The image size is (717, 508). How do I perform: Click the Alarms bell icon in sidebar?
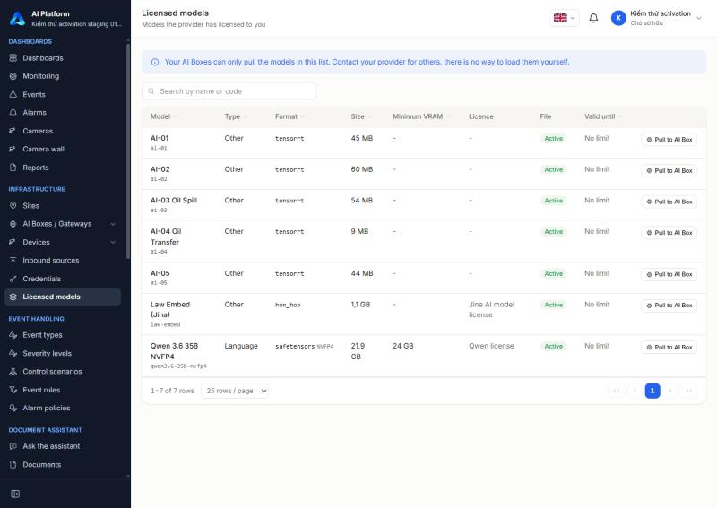click(13, 113)
